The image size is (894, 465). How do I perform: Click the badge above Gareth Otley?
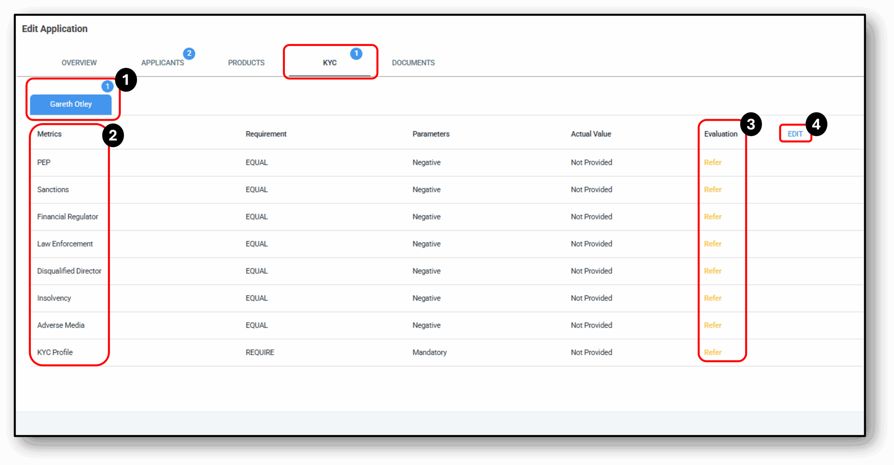108,87
